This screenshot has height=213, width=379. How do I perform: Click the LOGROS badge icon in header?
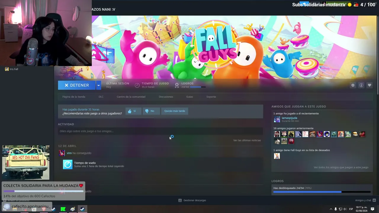tap(177, 85)
